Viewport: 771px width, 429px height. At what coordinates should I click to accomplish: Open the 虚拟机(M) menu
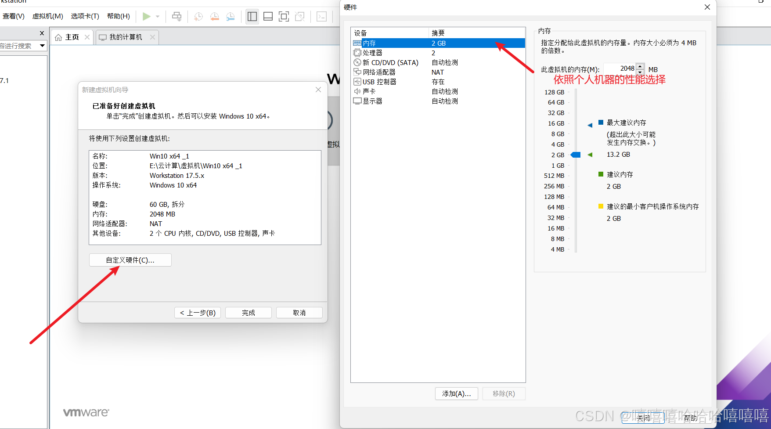coord(48,16)
